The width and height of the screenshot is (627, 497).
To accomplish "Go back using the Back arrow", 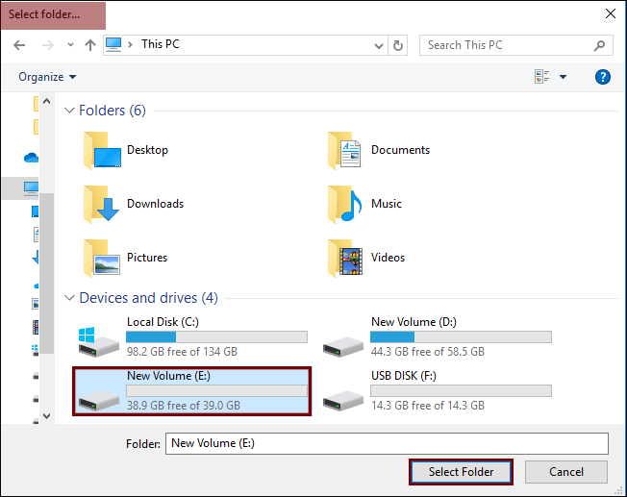I will point(19,45).
